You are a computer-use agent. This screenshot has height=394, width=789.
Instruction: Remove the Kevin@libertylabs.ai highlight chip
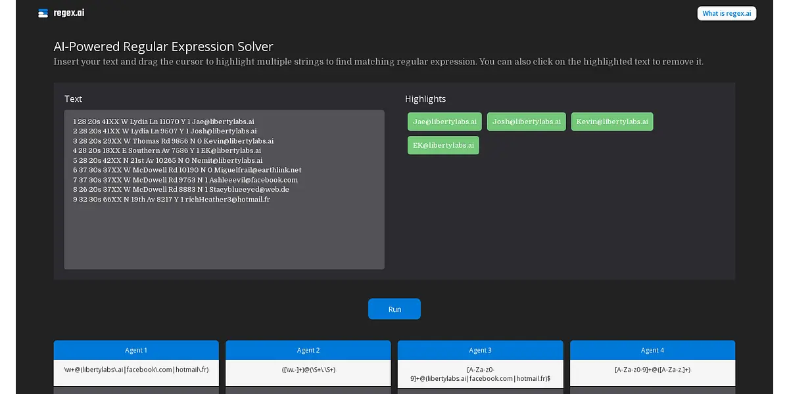612,121
